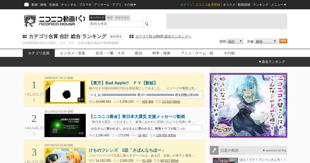The height and width of the screenshot is (163, 310).
Task: Switch to 政治 category tab
Action: (138, 53)
